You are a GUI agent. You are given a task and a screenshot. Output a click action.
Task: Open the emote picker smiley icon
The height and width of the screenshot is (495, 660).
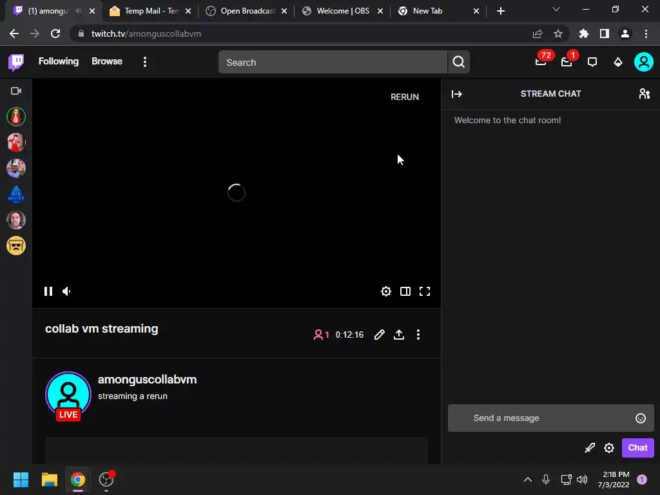(x=641, y=418)
